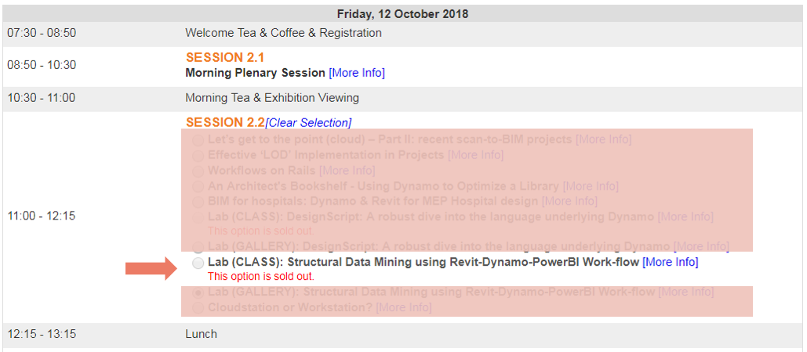View More Info for Effective 'LOD' Implementation
The width and height of the screenshot is (807, 352).
475,155
